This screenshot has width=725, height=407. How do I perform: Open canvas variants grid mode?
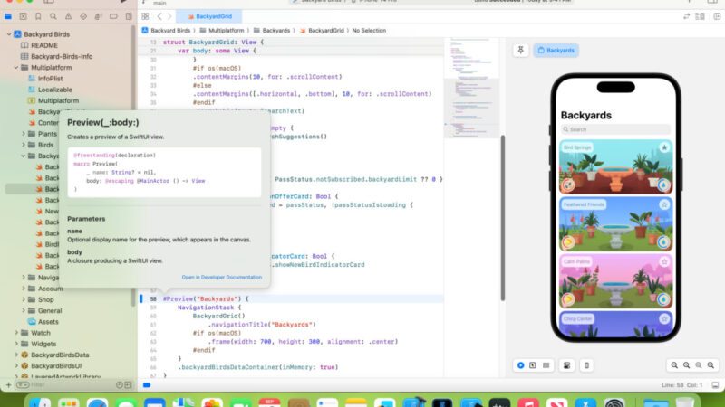coord(546,365)
